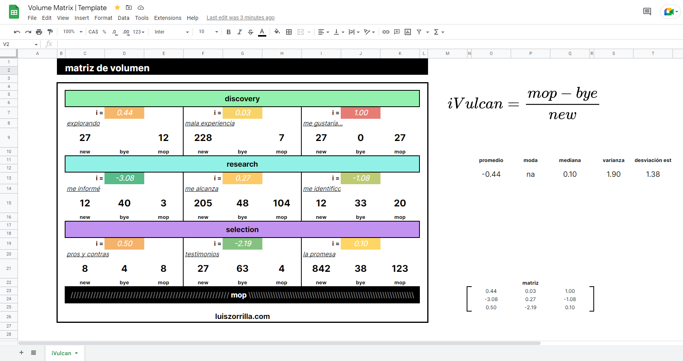
Task: Toggle strikethrough formatting
Action: pos(251,32)
